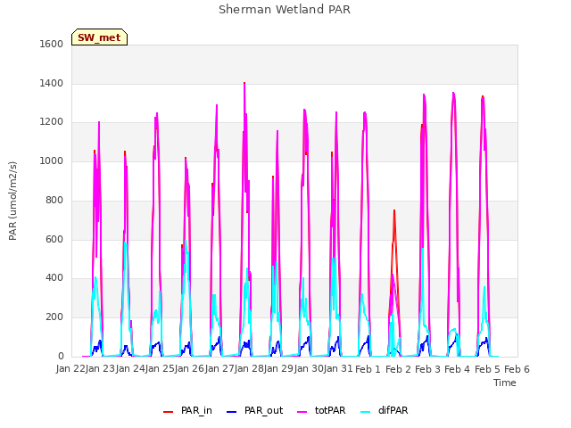Image resolution: width=571 pixels, height=428 pixels.
Task: Click the Jan 30 x-axis tick label
Action: (309, 369)
